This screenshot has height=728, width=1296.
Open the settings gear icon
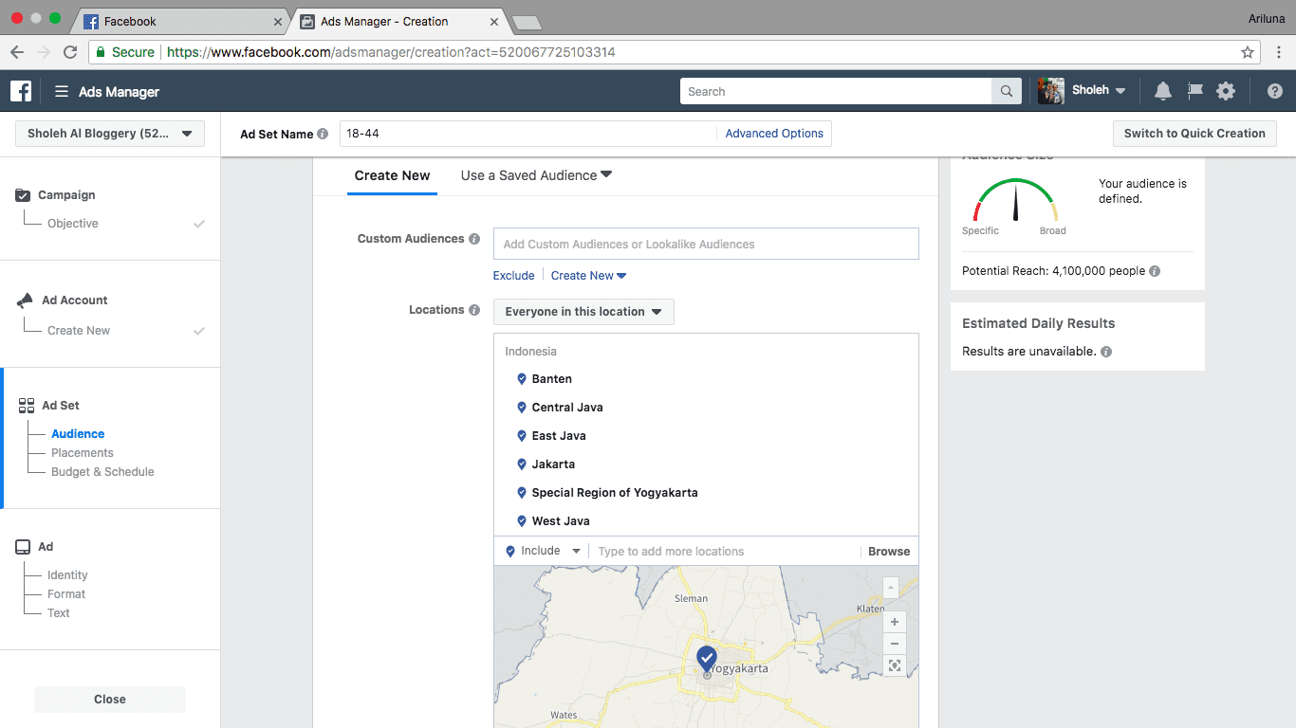[1226, 91]
